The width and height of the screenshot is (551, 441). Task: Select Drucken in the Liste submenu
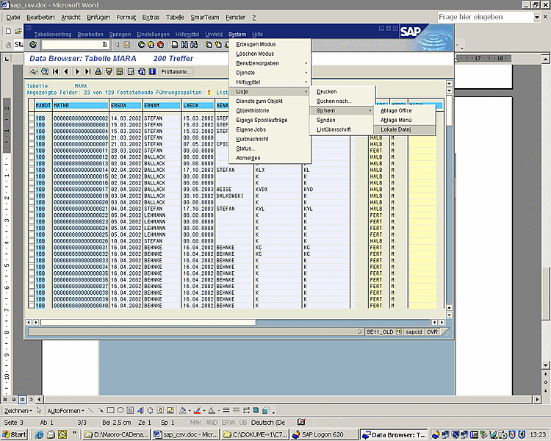point(327,92)
